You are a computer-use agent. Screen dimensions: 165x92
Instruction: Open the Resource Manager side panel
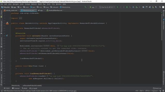tap(1, 27)
